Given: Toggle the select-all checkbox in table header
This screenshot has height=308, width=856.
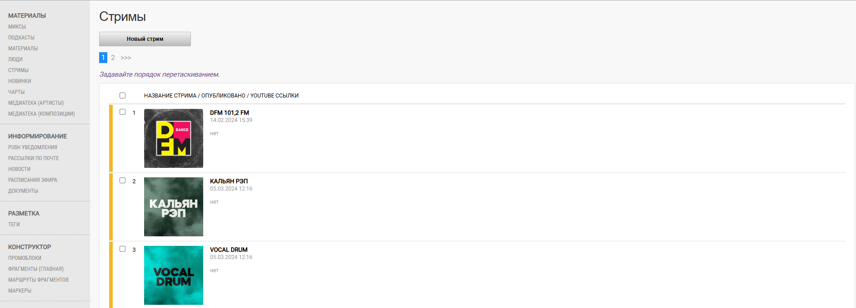Looking at the screenshot, I should click(x=122, y=96).
